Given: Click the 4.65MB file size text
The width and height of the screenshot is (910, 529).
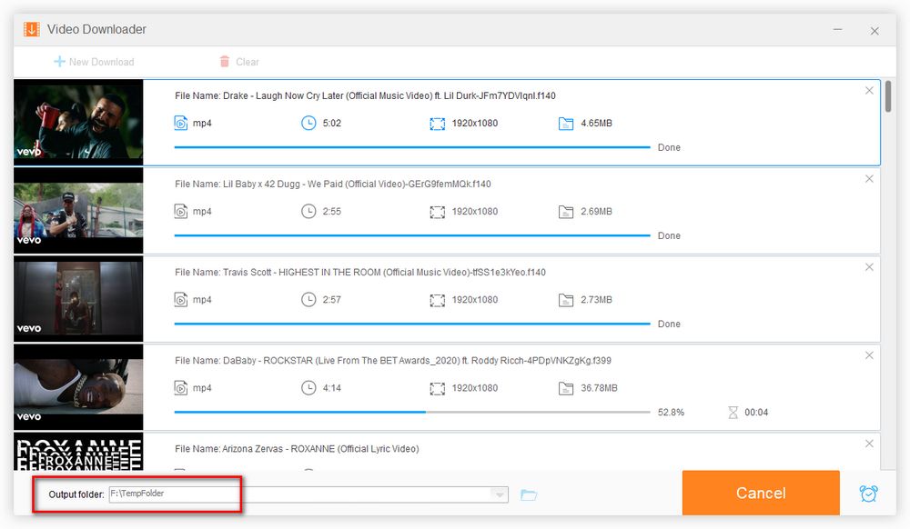Looking at the screenshot, I should [x=597, y=123].
